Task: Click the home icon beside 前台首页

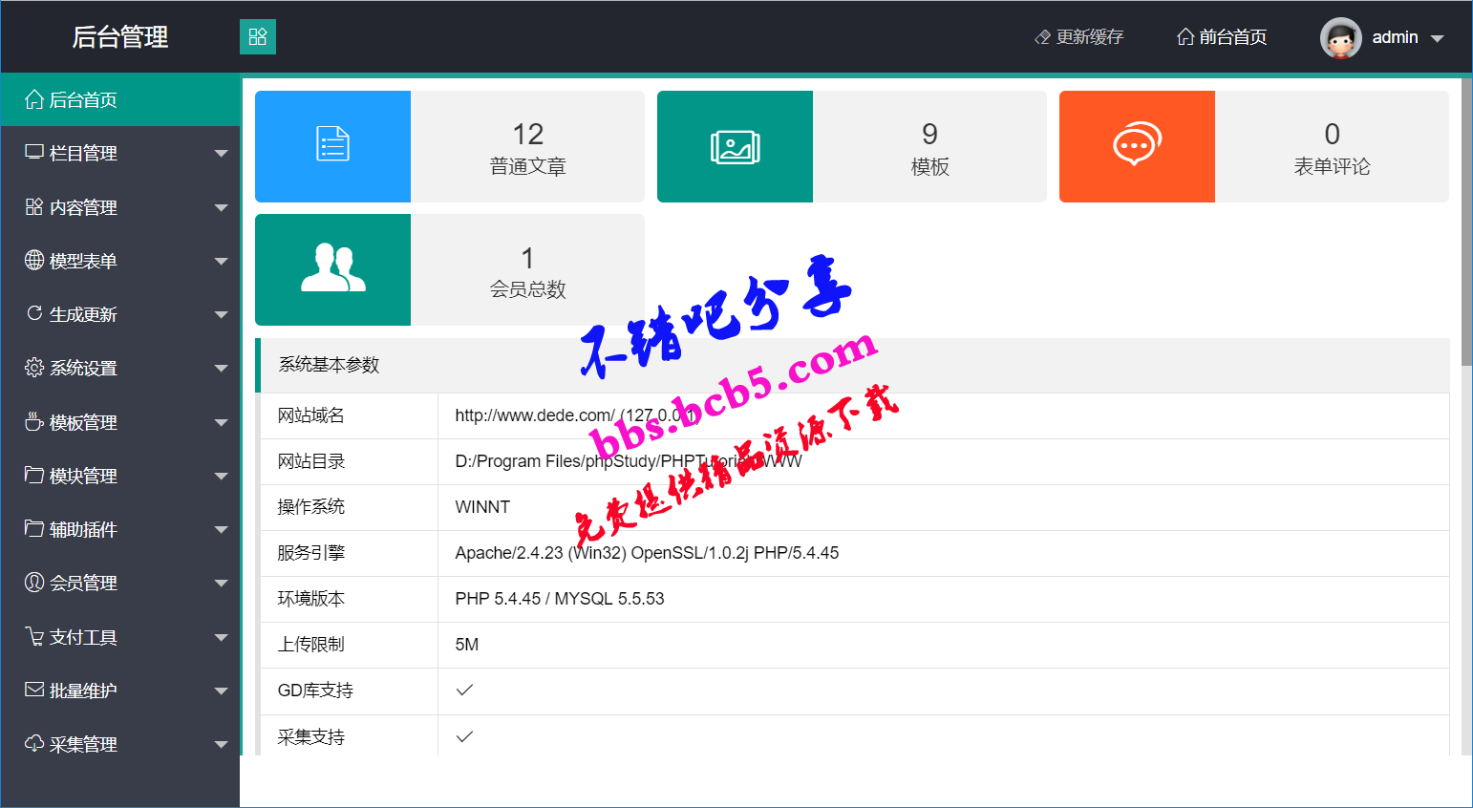Action: [1185, 37]
